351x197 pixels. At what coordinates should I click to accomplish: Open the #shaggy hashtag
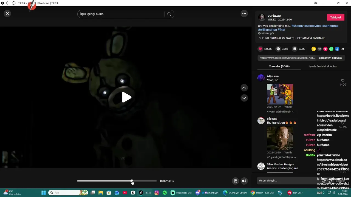coord(297,26)
